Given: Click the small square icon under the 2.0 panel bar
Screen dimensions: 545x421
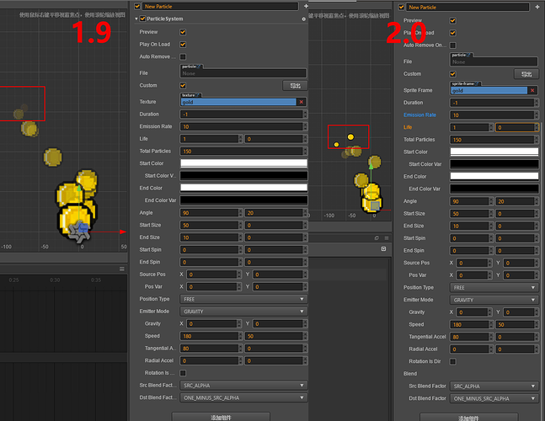Looking at the screenshot, I should 384,248.
